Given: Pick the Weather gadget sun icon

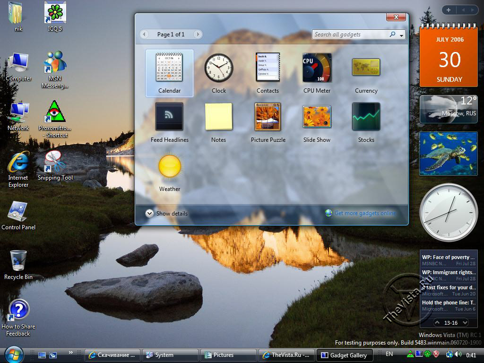Looking at the screenshot, I should [169, 166].
